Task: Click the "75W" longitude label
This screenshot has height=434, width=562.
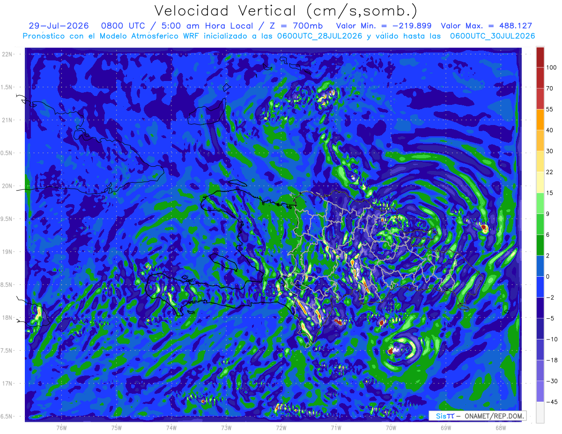Action: [x=116, y=427]
